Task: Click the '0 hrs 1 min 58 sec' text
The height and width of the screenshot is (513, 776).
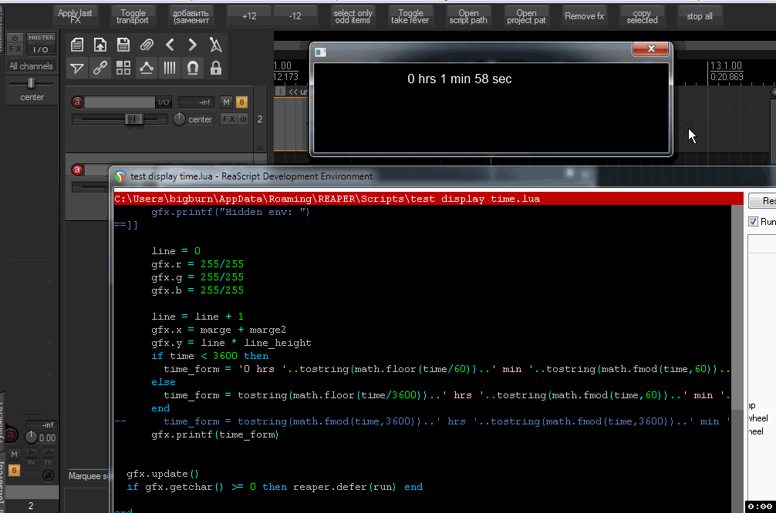Action: (x=459, y=79)
